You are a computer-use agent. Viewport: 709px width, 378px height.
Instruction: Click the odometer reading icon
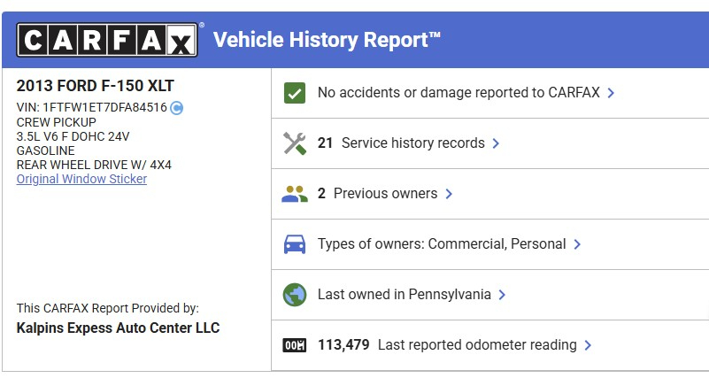[x=294, y=345]
